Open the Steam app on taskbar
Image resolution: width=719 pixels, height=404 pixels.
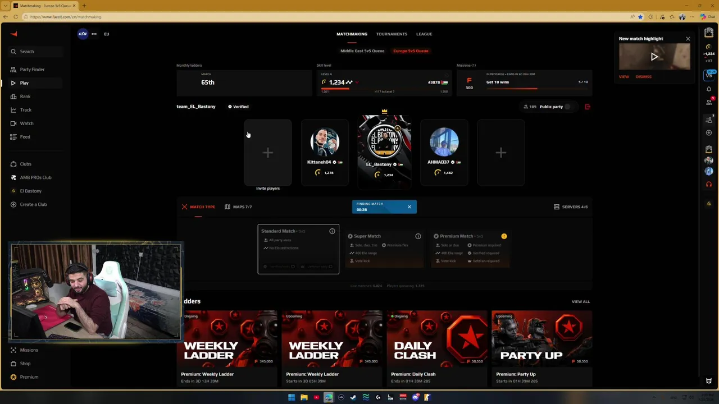(353, 397)
